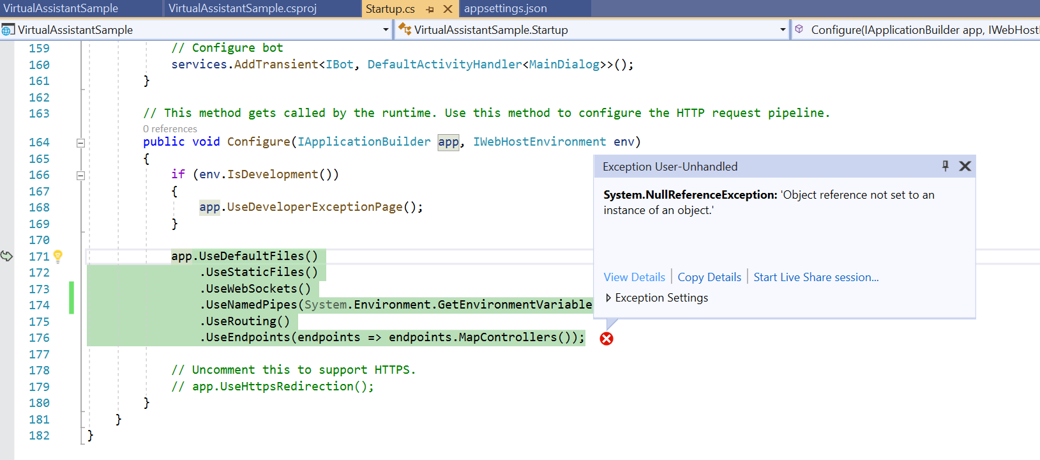The width and height of the screenshot is (1040, 460).
Task: Click .UseEndpoints call on line 176
Action: coord(392,337)
